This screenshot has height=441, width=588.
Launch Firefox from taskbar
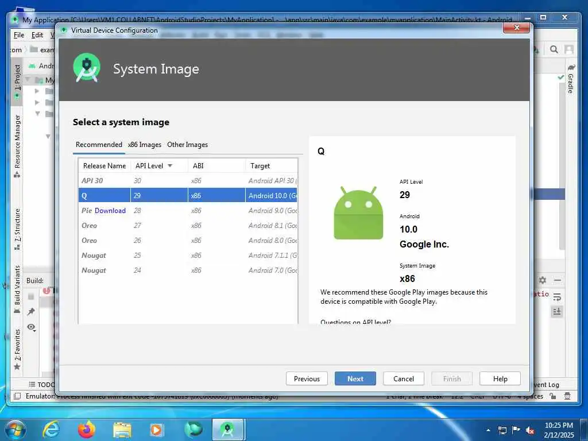86,430
